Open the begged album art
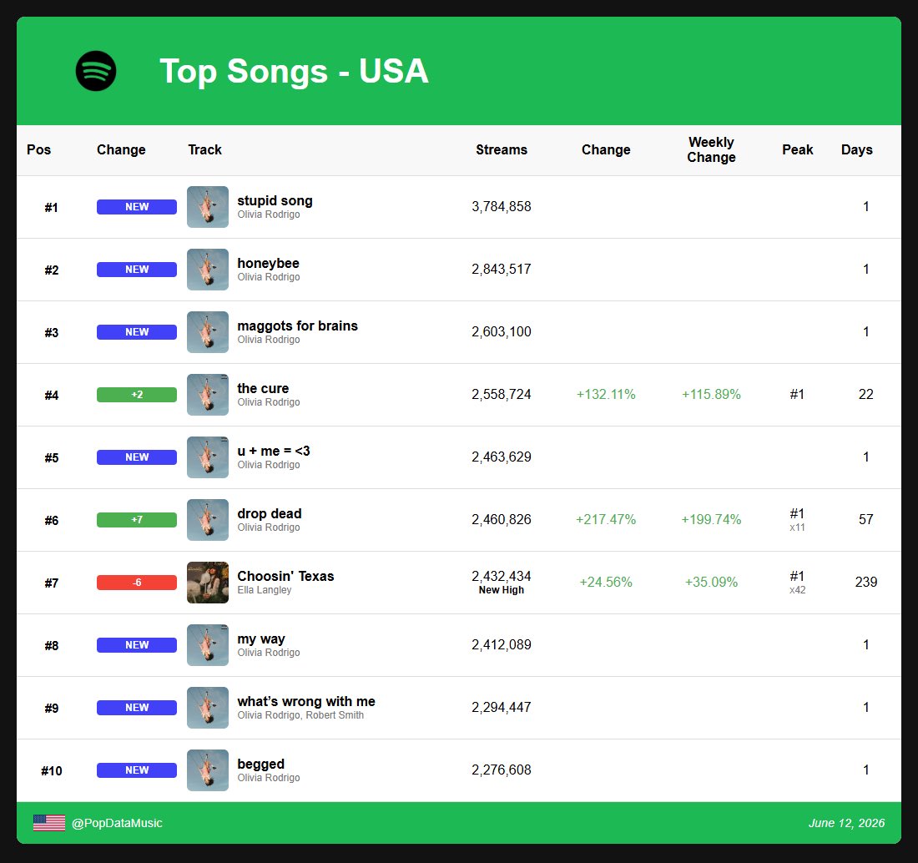This screenshot has height=863, width=918. 207,770
